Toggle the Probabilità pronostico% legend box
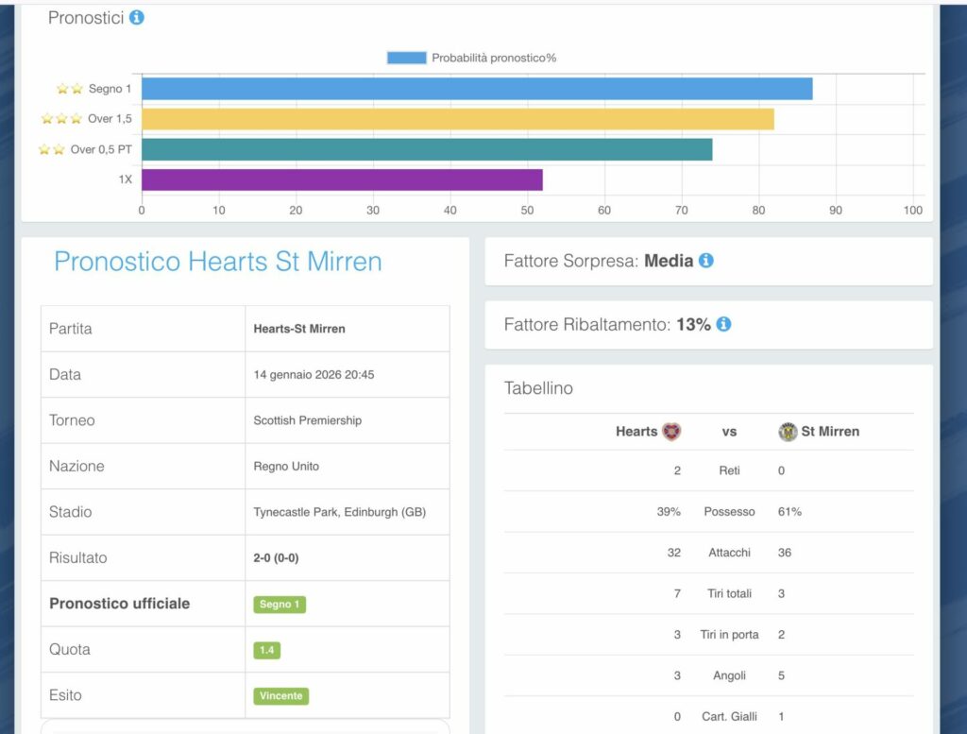This screenshot has height=734, width=967. click(406, 58)
